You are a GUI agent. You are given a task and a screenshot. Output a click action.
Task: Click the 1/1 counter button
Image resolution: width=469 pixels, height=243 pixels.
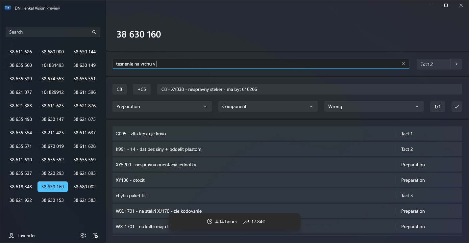coord(437,107)
